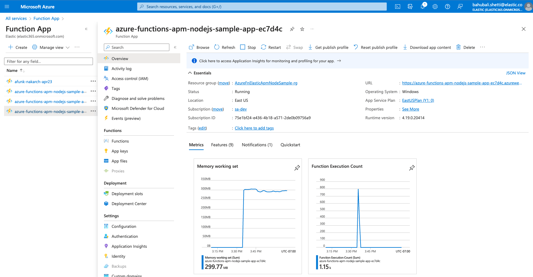Open the hamburger portal menu
This screenshot has height=277, width=533.
7,7
